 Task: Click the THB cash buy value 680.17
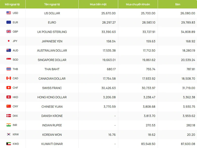click(x=111, y=69)
